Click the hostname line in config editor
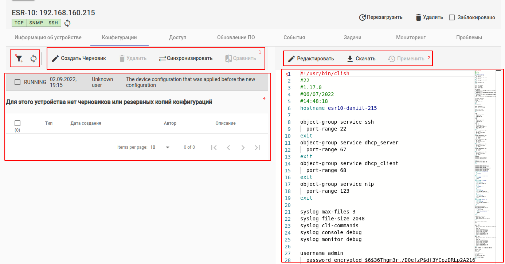Image resolution: width=505 pixels, height=264 pixels. [338, 108]
